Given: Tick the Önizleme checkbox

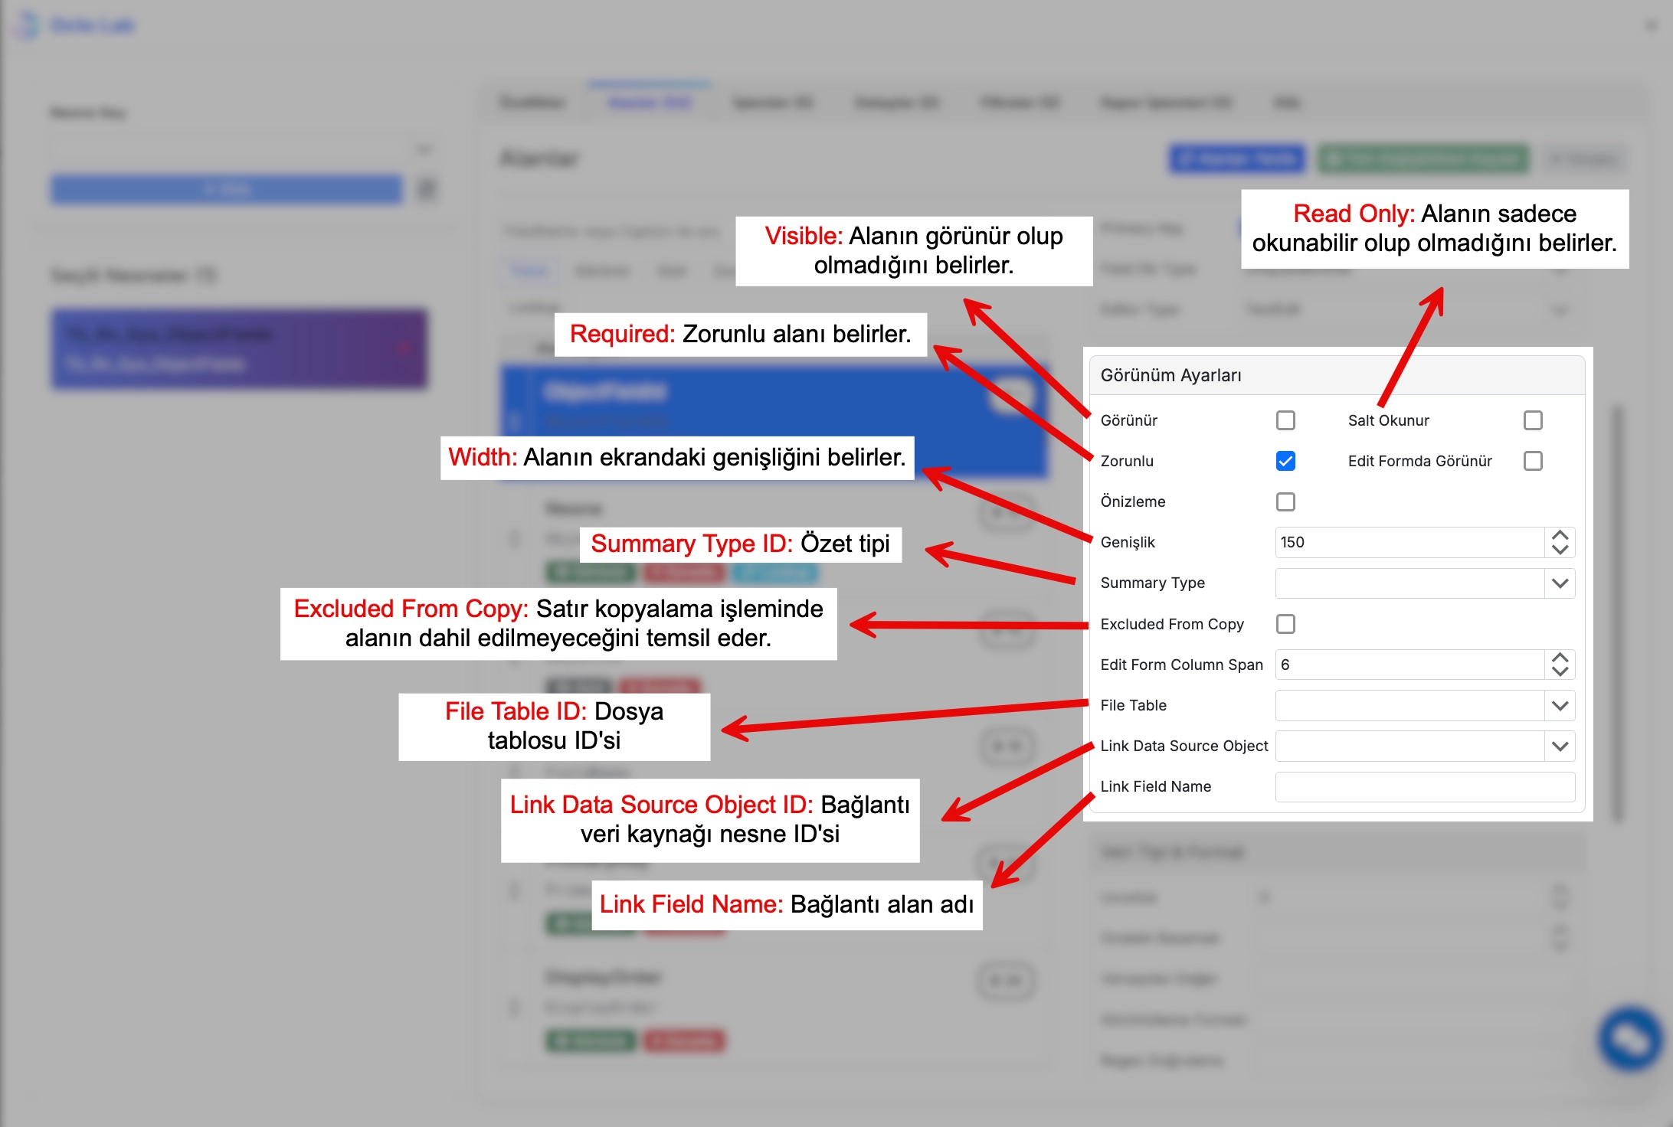Looking at the screenshot, I should tap(1285, 501).
